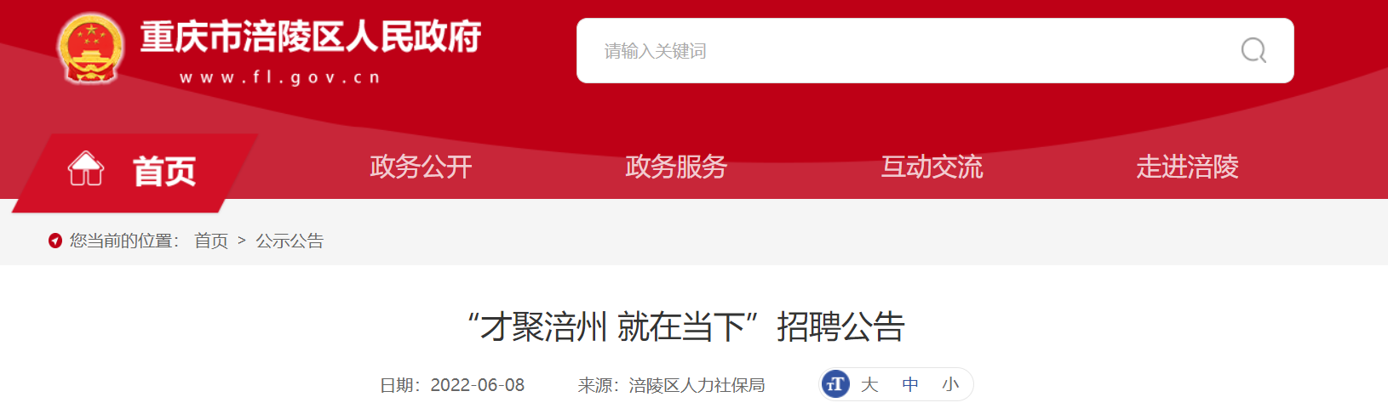Click the national emblem logo
The width and height of the screenshot is (1388, 414).
point(91,48)
